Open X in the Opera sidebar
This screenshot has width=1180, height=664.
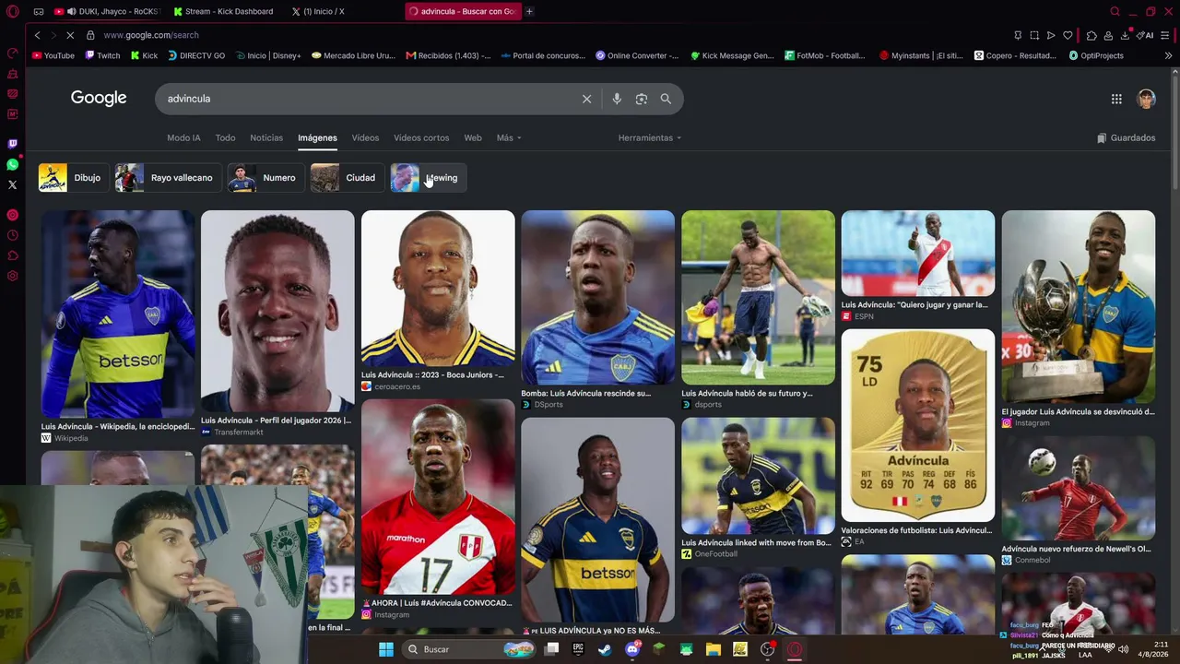click(x=13, y=184)
